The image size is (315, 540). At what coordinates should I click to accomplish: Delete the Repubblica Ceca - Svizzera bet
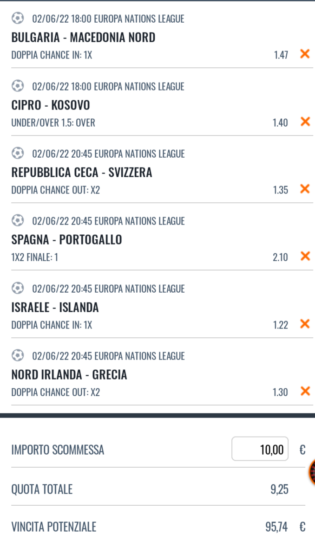click(305, 189)
